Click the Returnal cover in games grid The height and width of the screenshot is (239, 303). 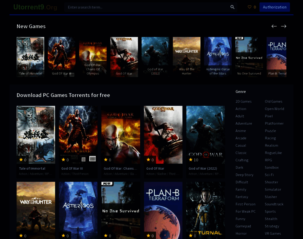tap(206, 210)
